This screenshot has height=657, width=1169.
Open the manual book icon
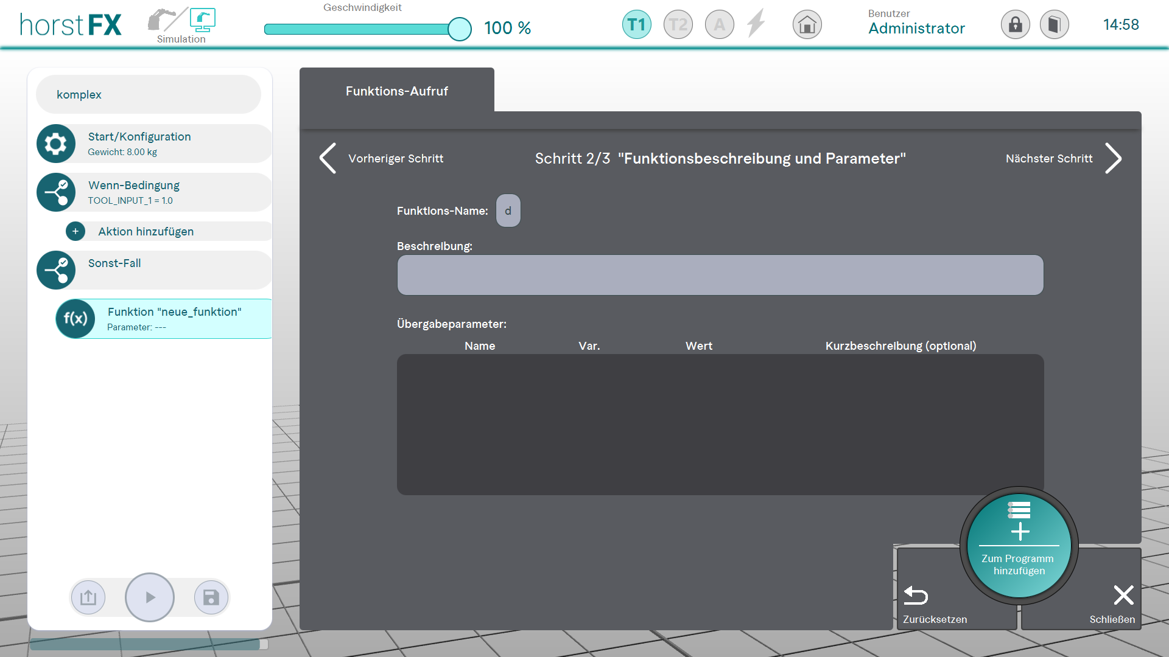coord(1054,25)
